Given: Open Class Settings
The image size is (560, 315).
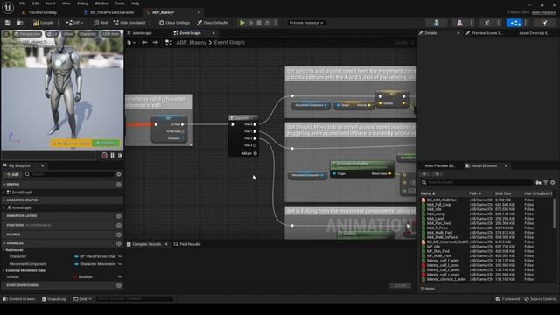Looking at the screenshot, I should (174, 23).
